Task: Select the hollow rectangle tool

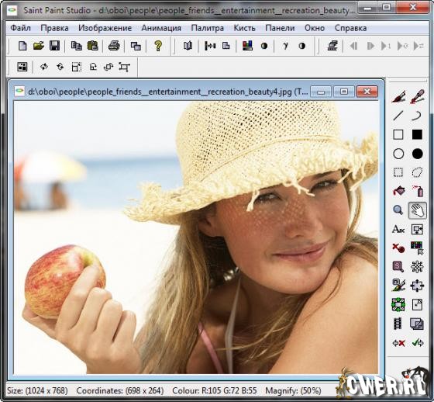Action: click(398, 135)
